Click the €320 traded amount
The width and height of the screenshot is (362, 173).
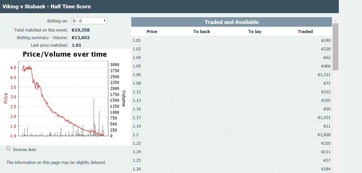[x=326, y=143]
